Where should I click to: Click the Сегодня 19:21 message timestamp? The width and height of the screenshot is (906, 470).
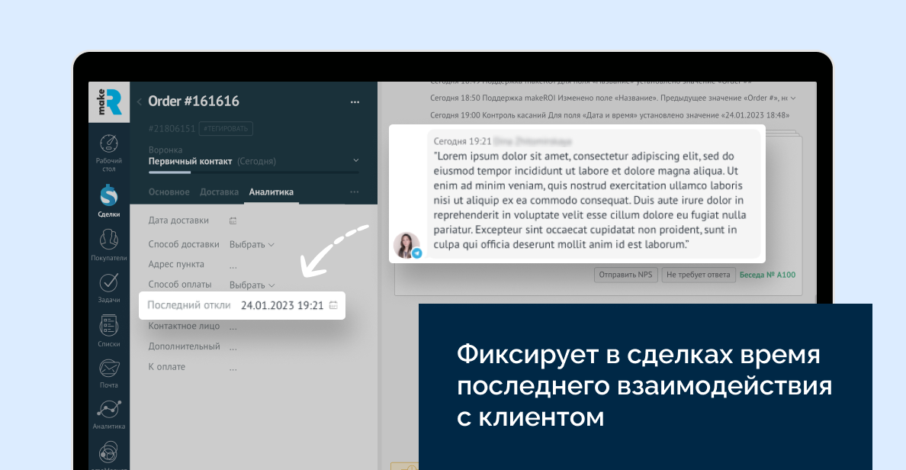click(462, 141)
